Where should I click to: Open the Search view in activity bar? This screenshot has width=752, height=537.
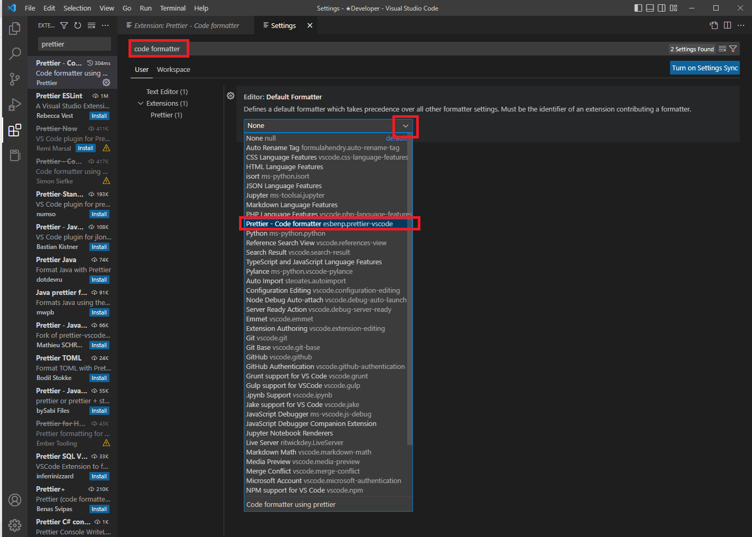pos(15,53)
